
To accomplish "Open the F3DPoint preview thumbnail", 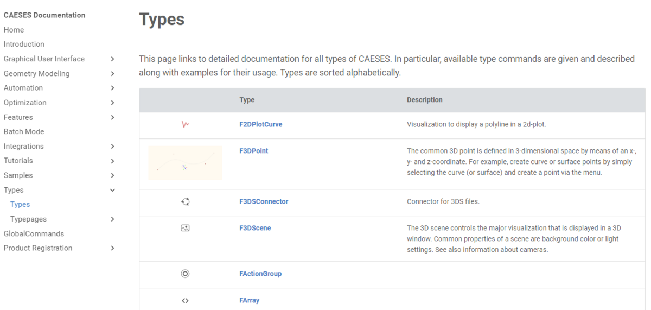I will (x=185, y=162).
